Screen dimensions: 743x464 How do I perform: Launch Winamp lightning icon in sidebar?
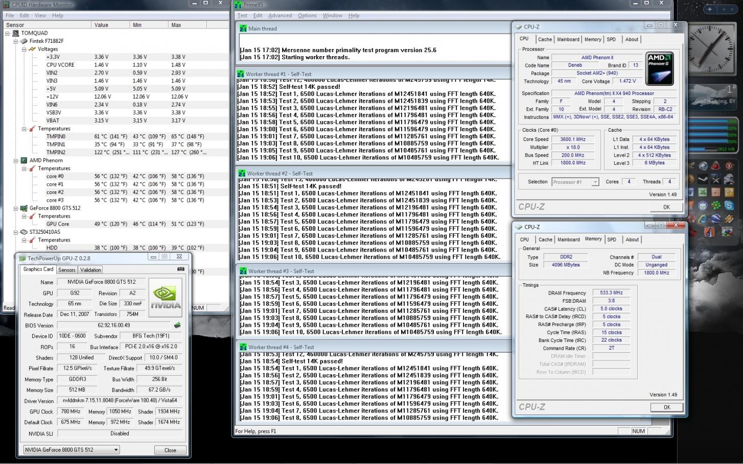click(729, 219)
